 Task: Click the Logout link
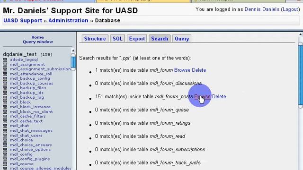(290, 9)
